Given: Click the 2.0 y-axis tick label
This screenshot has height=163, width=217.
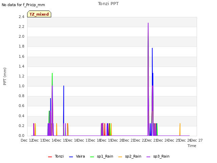Looking at the screenshot, I should pyautogui.click(x=21, y=37).
